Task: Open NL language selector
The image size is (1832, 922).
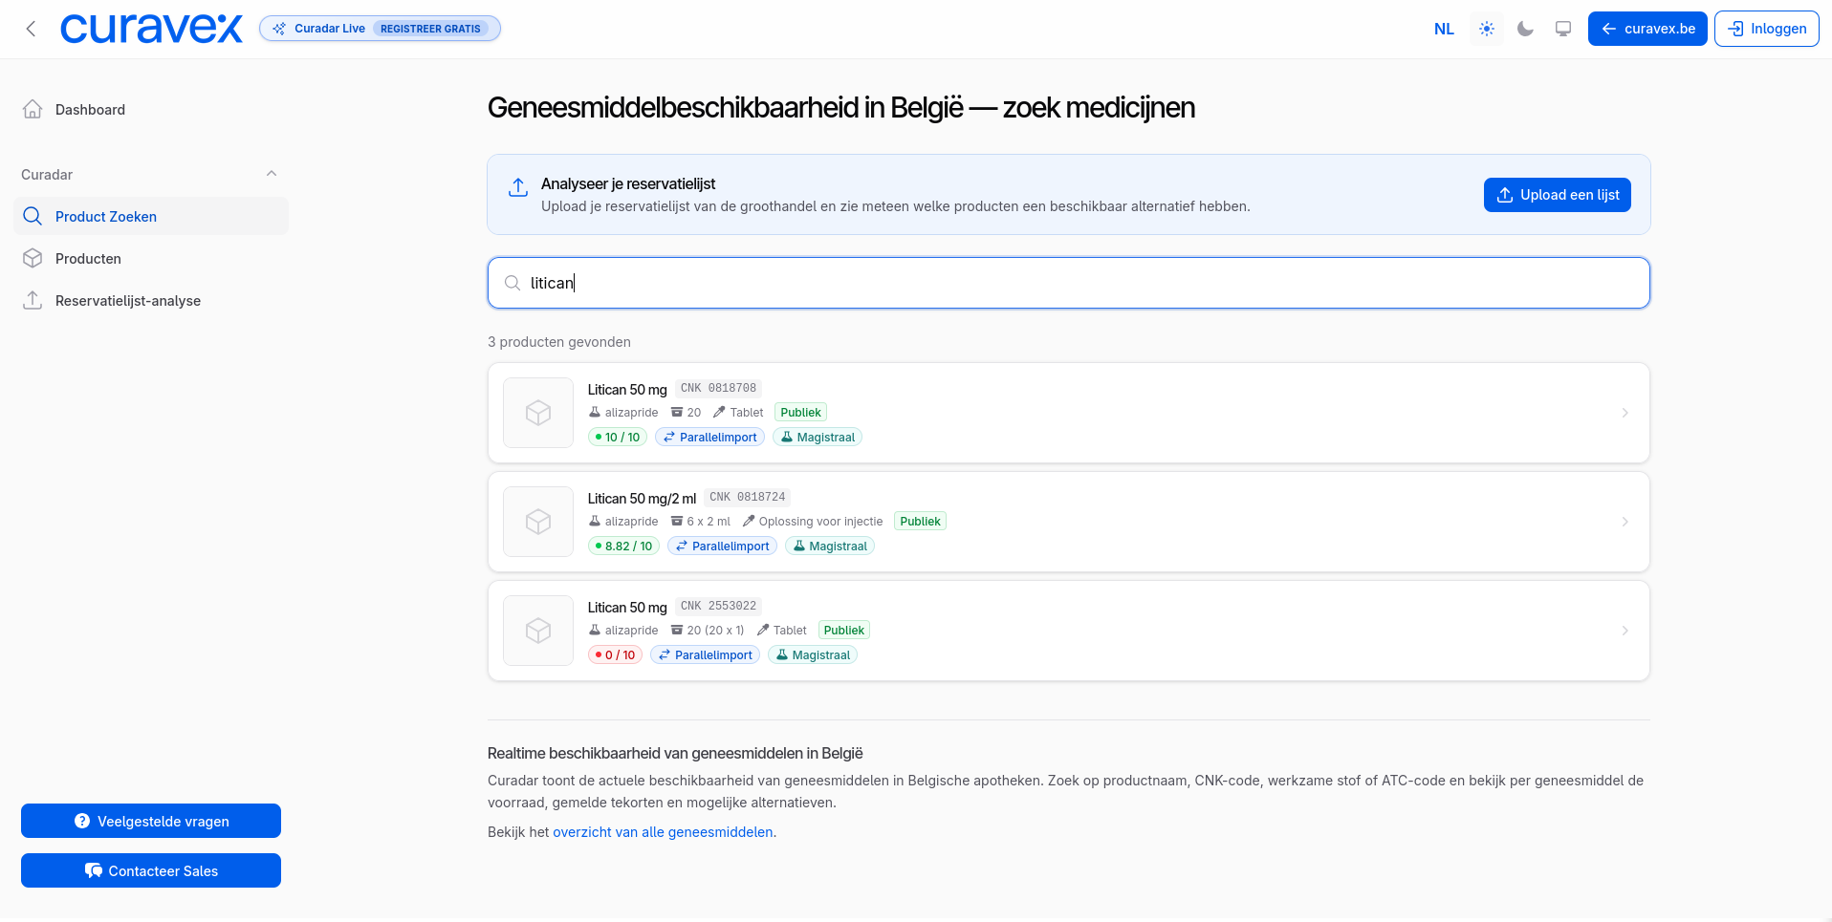Action: click(x=1444, y=29)
